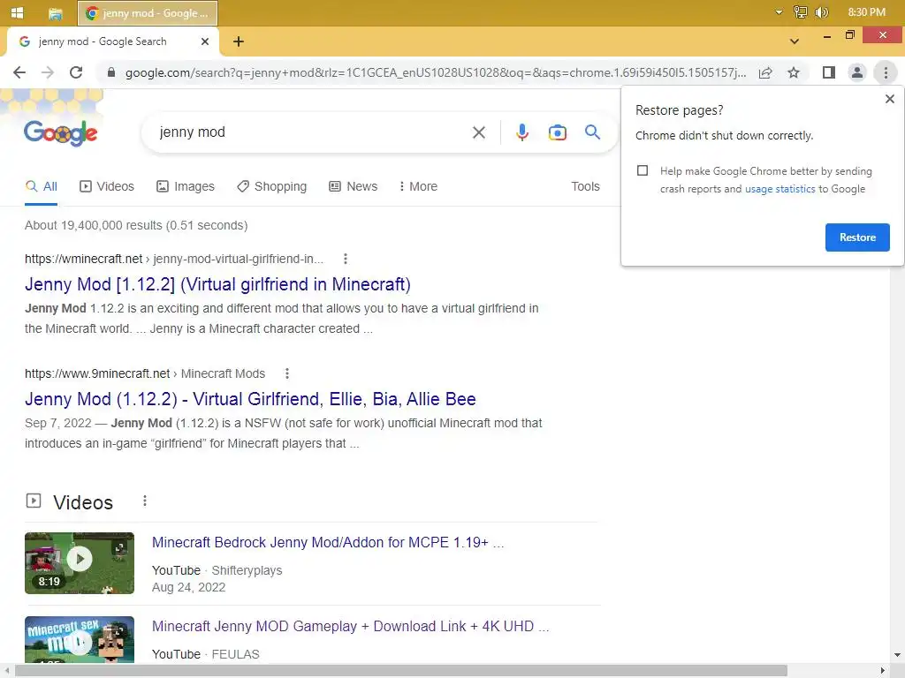Open network status tray icon
This screenshot has width=905, height=678.
tap(800, 12)
